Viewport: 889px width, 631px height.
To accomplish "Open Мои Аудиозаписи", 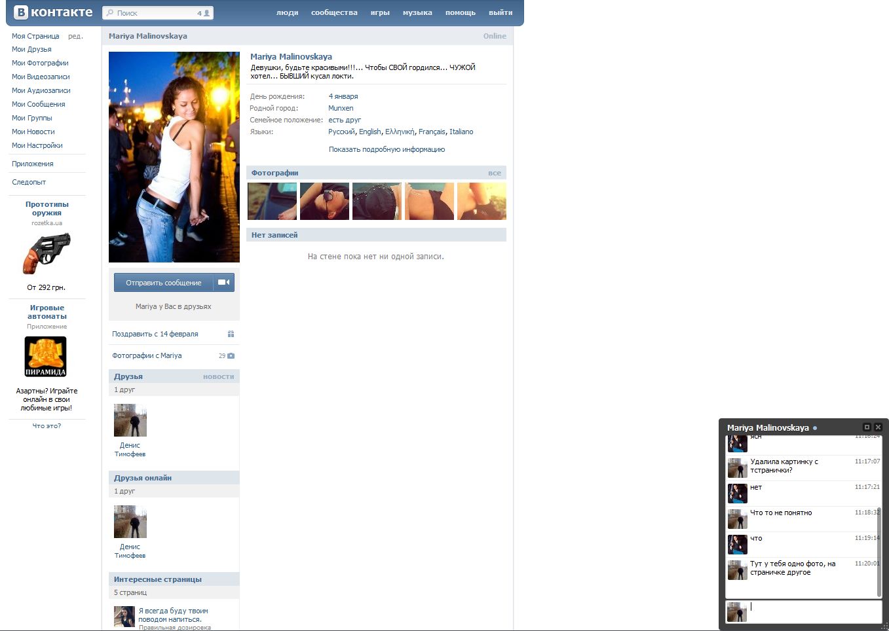I will pos(41,90).
